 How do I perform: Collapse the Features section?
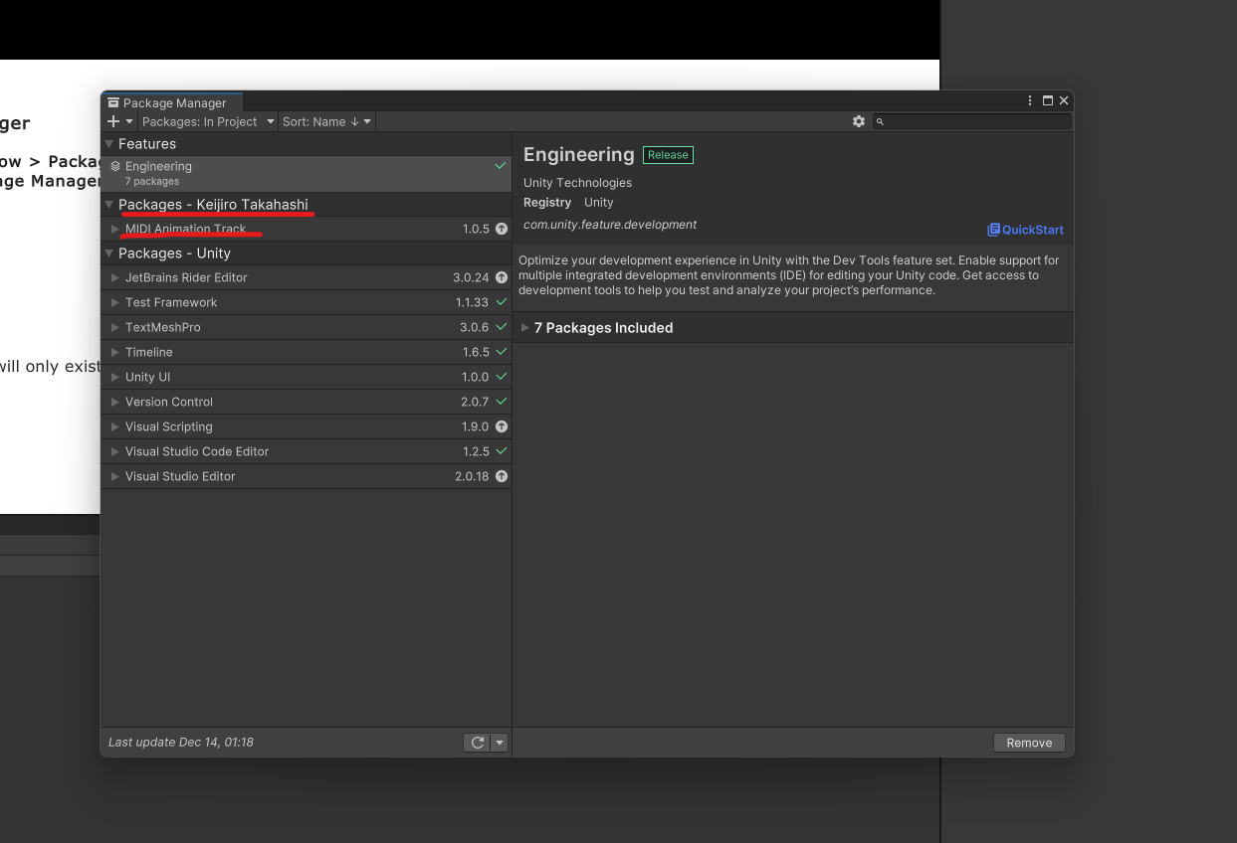click(109, 144)
